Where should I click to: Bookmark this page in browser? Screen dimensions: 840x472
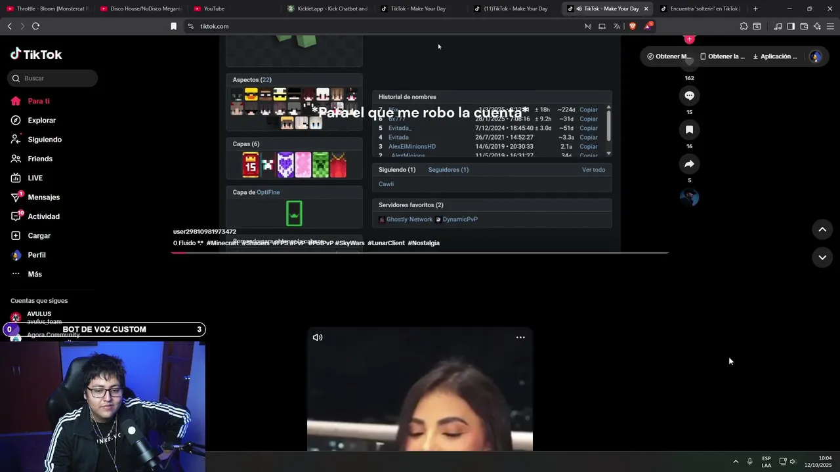pyautogui.click(x=173, y=26)
